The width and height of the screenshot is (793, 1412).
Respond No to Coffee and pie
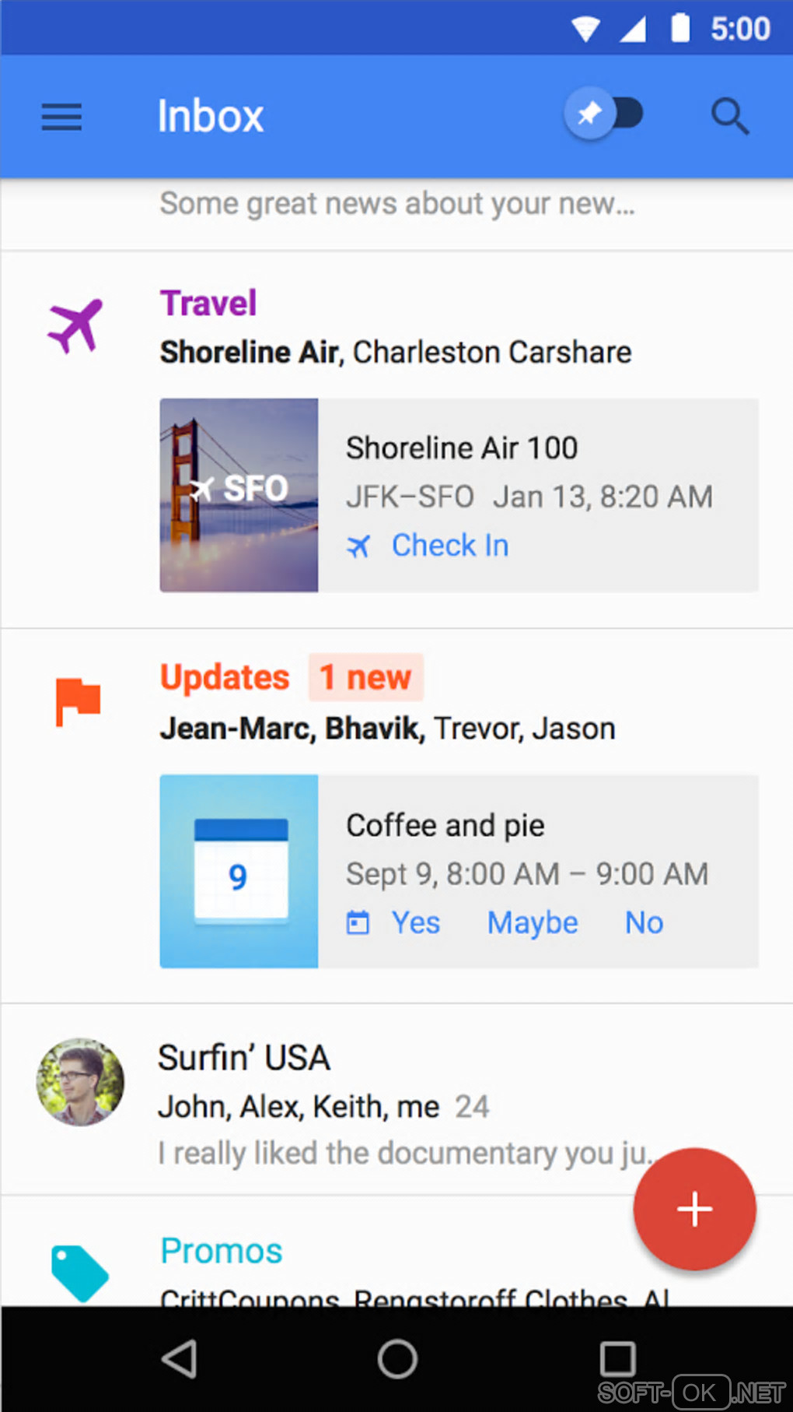(x=644, y=923)
